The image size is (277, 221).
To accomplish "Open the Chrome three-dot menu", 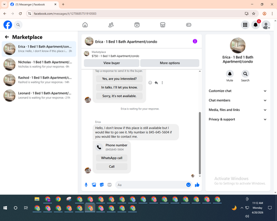I will click(x=272, y=13).
